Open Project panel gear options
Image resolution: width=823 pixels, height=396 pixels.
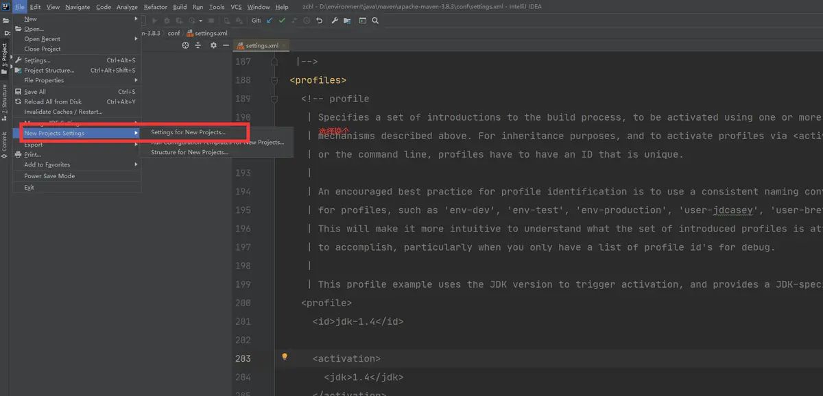tap(213, 45)
